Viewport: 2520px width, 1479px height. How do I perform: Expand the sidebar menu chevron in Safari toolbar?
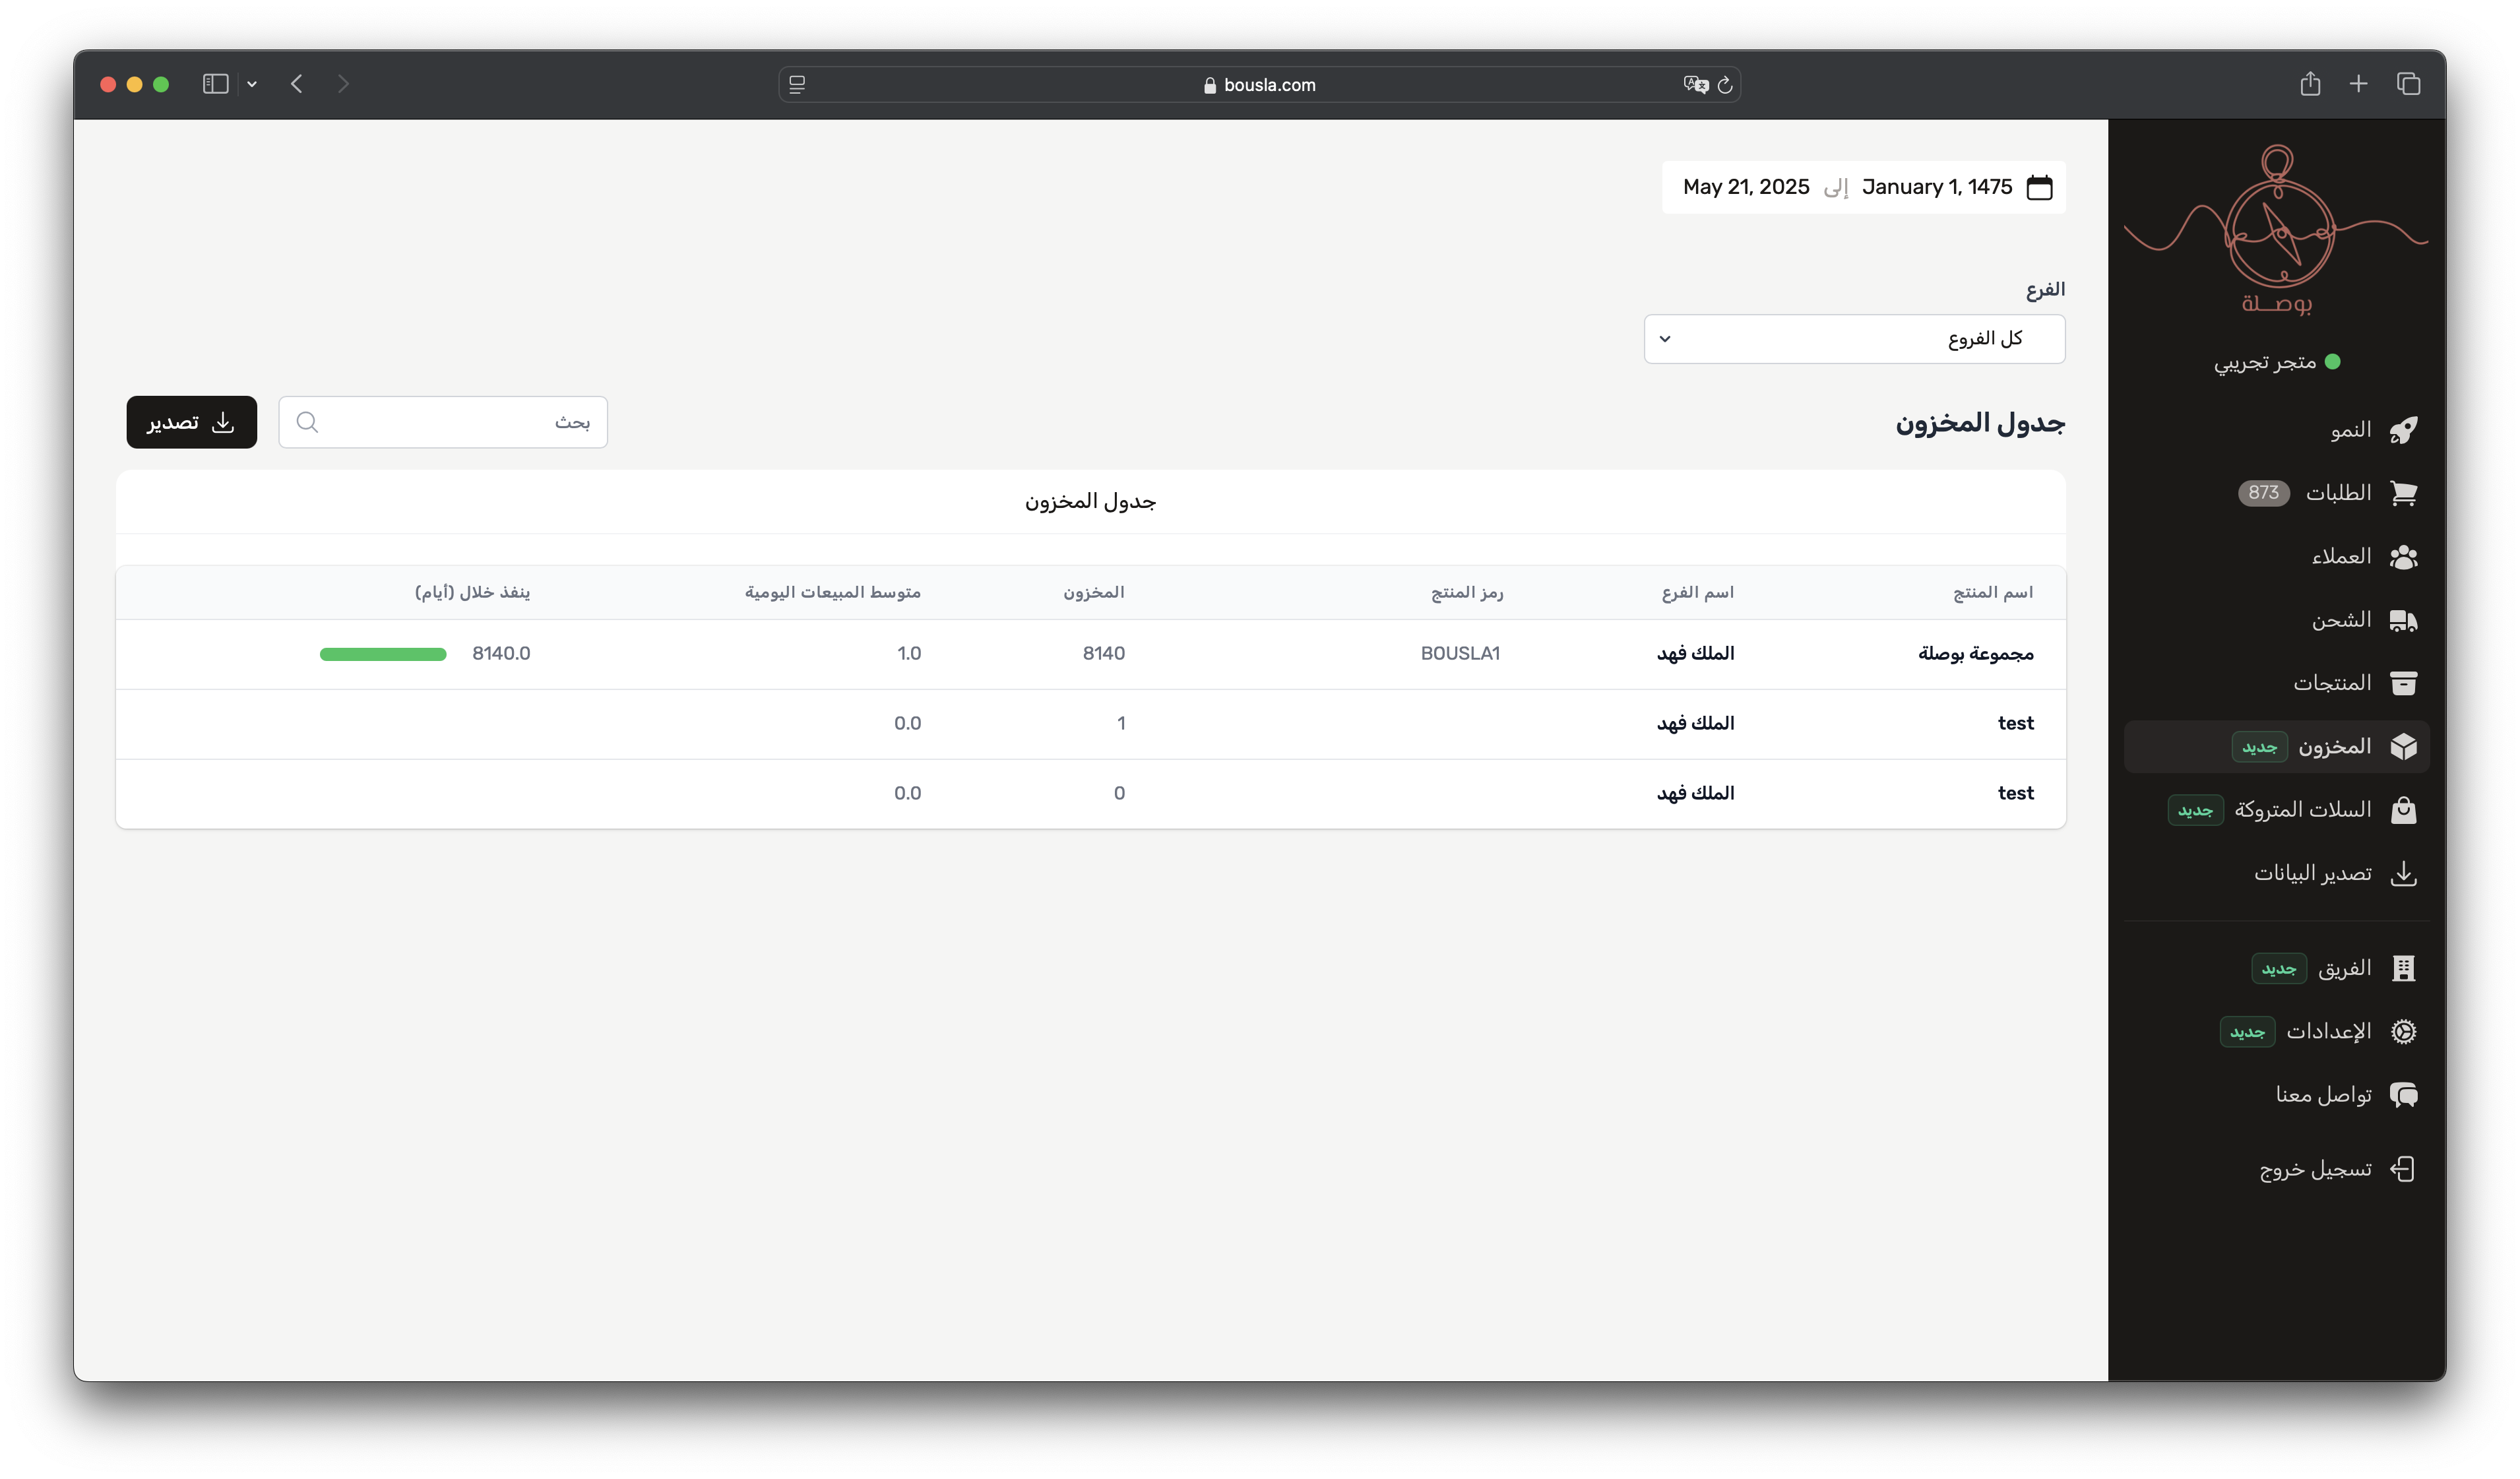[x=252, y=85]
